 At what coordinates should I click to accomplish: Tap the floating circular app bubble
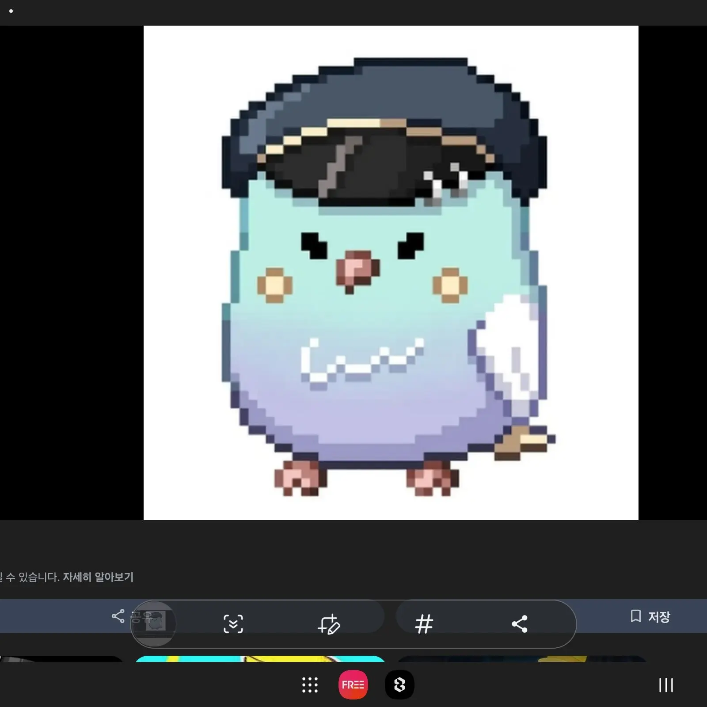pos(154,623)
